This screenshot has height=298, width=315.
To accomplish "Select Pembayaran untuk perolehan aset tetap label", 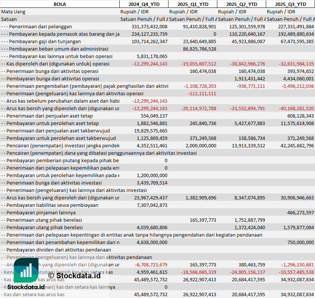I will [x=53, y=123].
